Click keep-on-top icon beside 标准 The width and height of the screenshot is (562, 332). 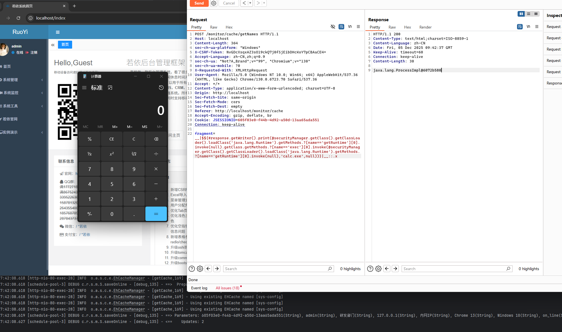tap(110, 88)
